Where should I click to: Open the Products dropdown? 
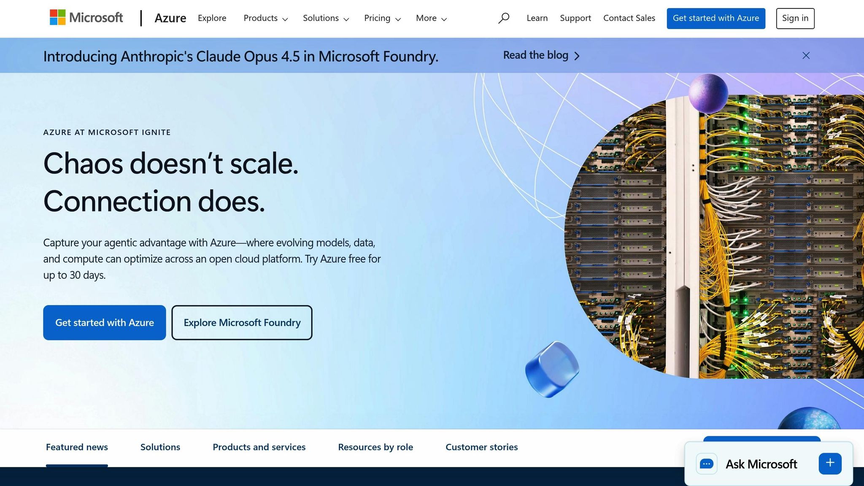pyautogui.click(x=265, y=18)
